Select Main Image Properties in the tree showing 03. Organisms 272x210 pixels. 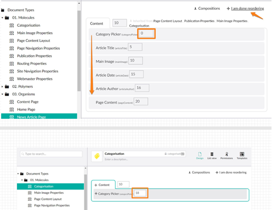35,33
